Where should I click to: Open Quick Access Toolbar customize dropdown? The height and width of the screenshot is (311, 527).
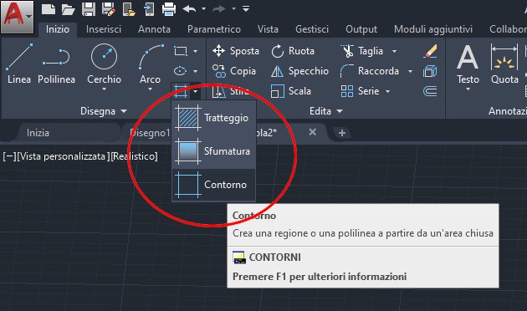coord(246,9)
